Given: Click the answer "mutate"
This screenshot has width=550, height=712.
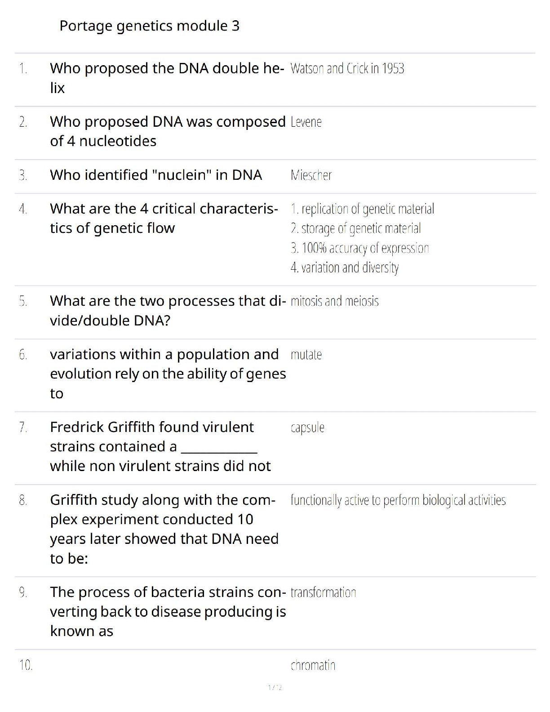Looking at the screenshot, I should 306,355.
